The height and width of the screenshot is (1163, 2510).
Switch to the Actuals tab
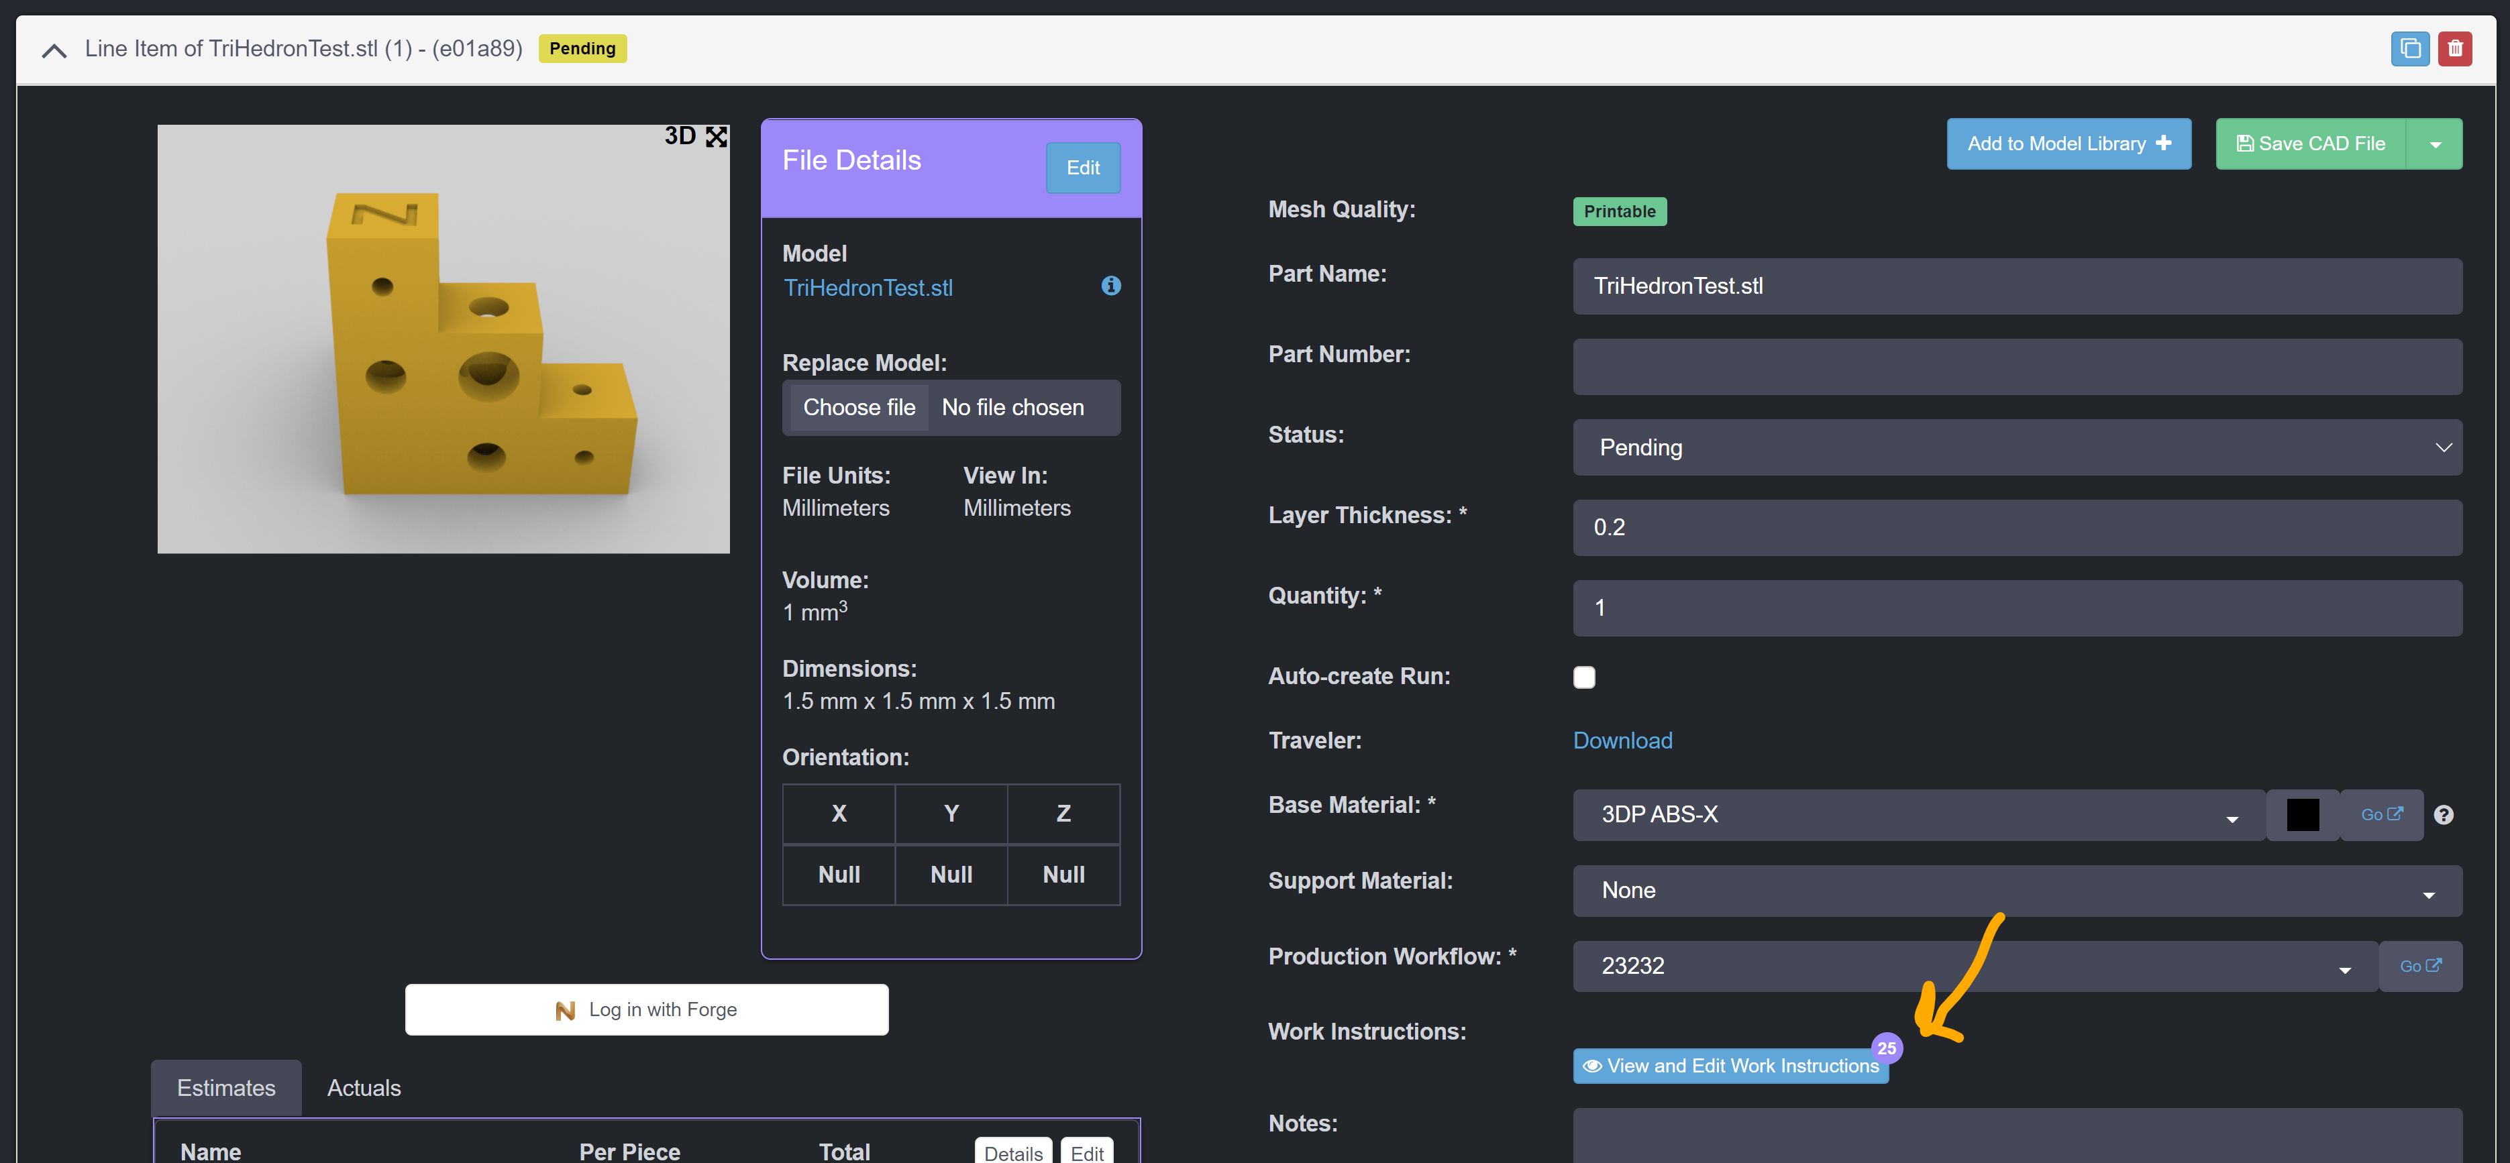point(364,1087)
